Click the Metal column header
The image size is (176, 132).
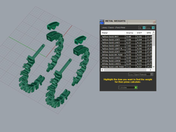pos(113,33)
